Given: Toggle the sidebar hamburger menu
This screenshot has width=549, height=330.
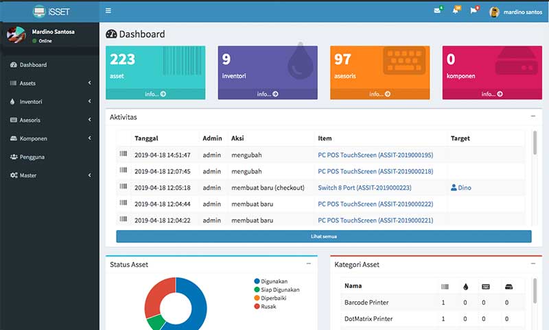Looking at the screenshot, I should click(x=108, y=11).
